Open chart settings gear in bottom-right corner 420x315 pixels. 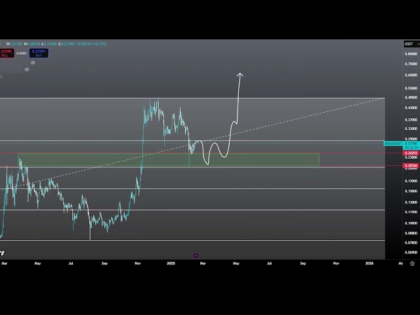pos(411,263)
